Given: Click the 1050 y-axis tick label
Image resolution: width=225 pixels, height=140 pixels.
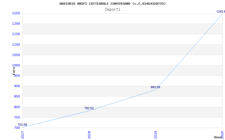Looking at the screenshot, I should 16,55.
